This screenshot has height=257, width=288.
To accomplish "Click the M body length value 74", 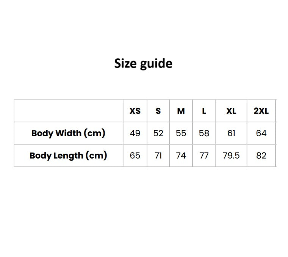I will pyautogui.click(x=181, y=156).
